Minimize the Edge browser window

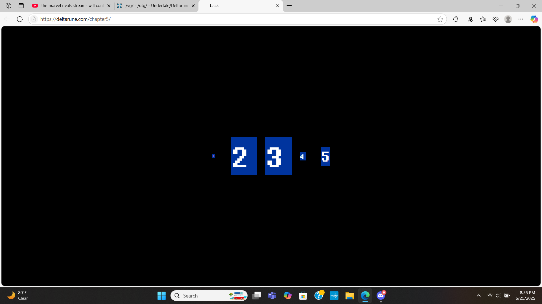pyautogui.click(x=501, y=6)
